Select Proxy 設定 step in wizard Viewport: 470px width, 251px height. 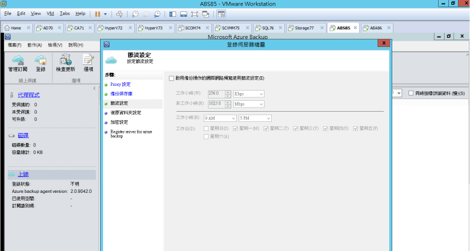pos(120,84)
